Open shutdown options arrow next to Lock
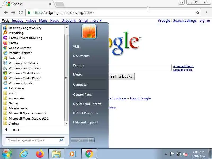The height and width of the screenshot is (159, 212). point(91,140)
